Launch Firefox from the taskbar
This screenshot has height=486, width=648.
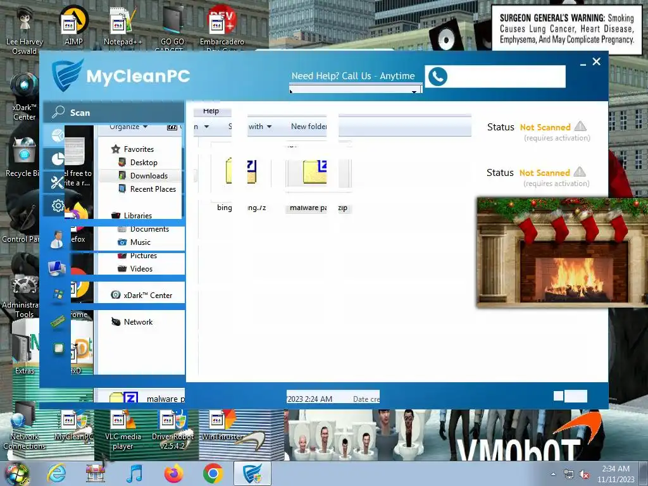[x=173, y=473]
